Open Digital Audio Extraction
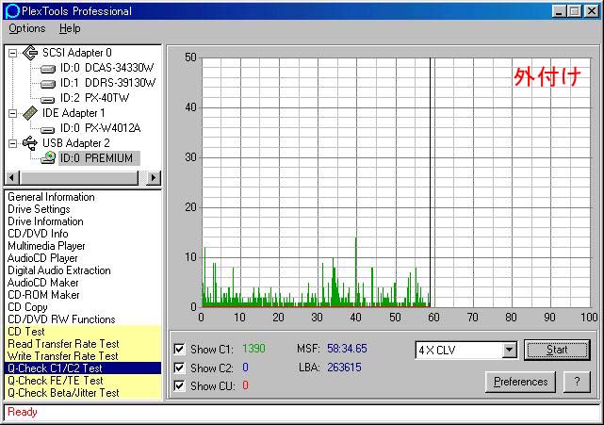The image size is (604, 425). coord(59,270)
